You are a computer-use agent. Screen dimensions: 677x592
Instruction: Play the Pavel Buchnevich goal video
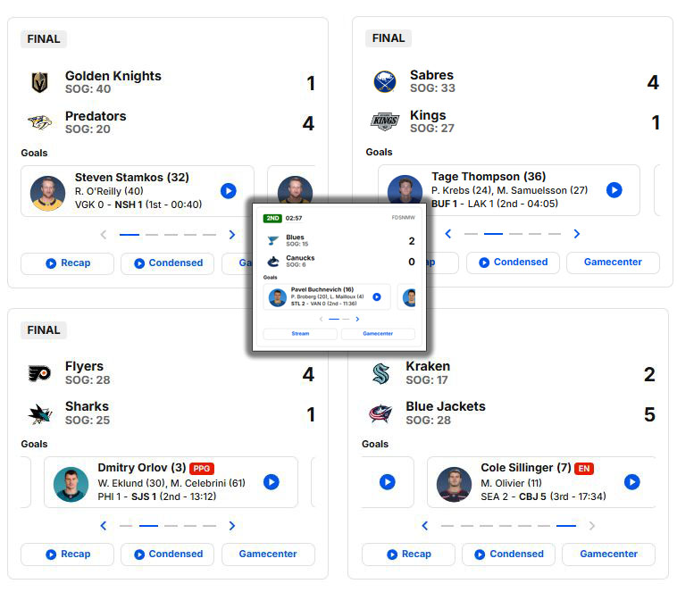(x=377, y=297)
